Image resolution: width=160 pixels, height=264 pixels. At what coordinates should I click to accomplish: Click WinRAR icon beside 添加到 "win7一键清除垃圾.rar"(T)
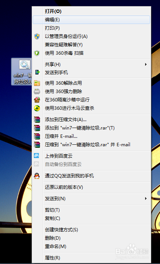pos(37,128)
